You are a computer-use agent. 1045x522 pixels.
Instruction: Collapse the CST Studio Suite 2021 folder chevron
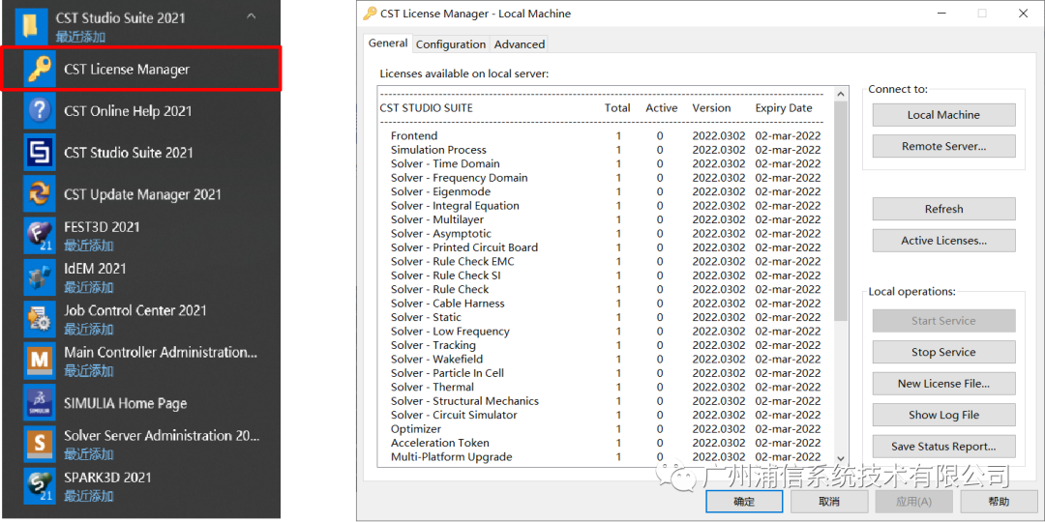pos(252,16)
